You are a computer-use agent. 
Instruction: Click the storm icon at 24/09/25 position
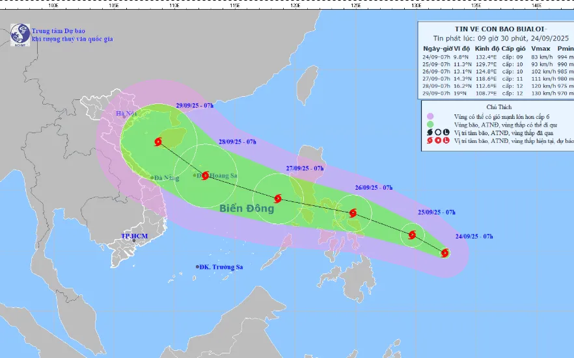tap(445, 253)
